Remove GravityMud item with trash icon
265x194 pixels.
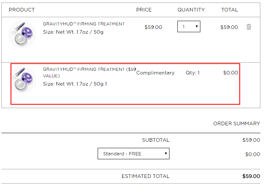(x=248, y=27)
